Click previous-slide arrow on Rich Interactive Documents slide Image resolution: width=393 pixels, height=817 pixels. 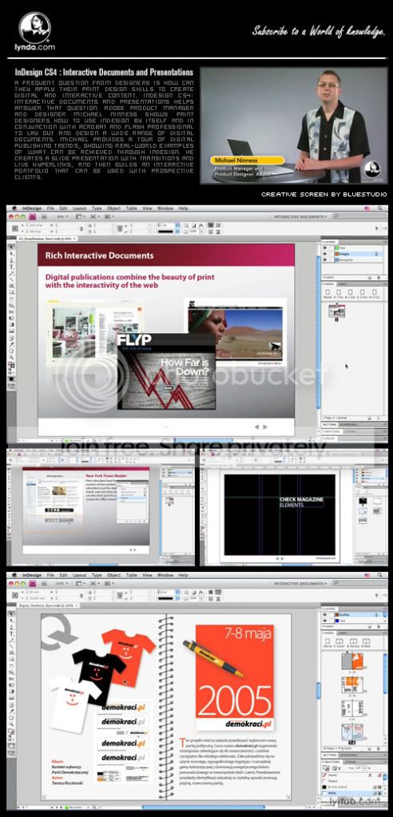pos(256,426)
